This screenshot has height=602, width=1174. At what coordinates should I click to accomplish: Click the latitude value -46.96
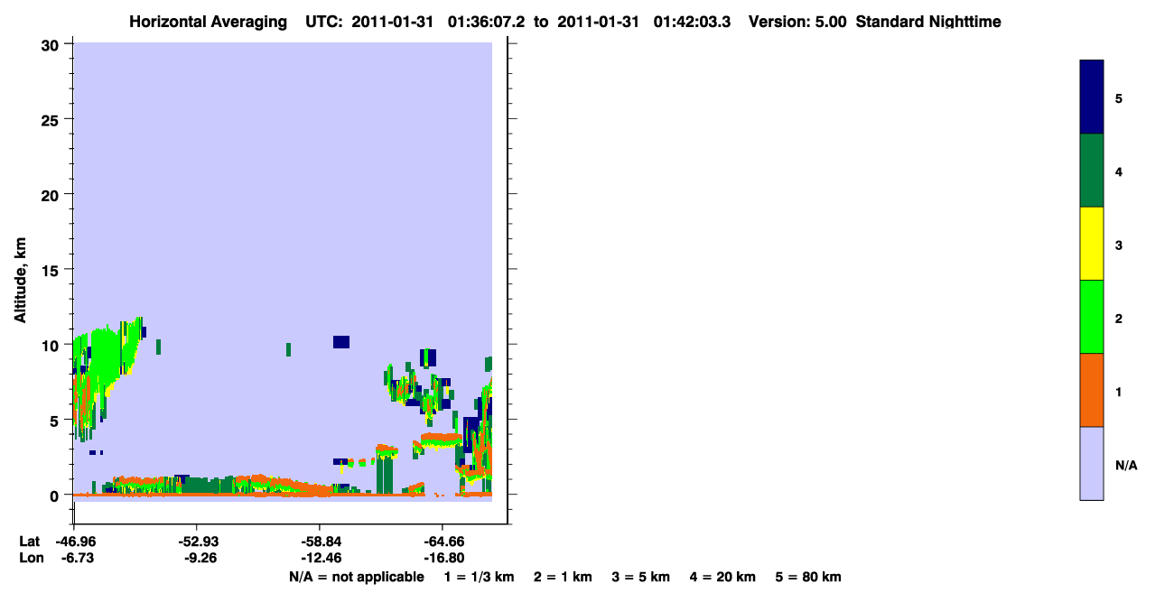(x=74, y=542)
